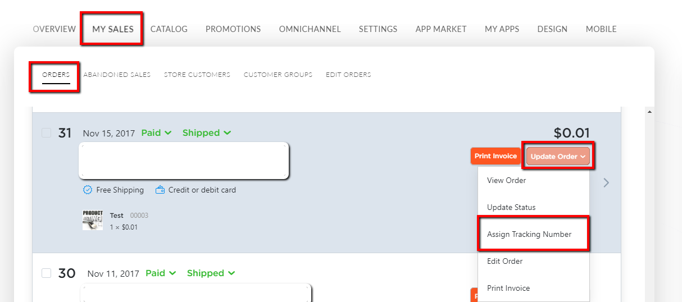Screen dimensions: 682x302
Task: Open the Catalog navigation tab
Action: [169, 29]
